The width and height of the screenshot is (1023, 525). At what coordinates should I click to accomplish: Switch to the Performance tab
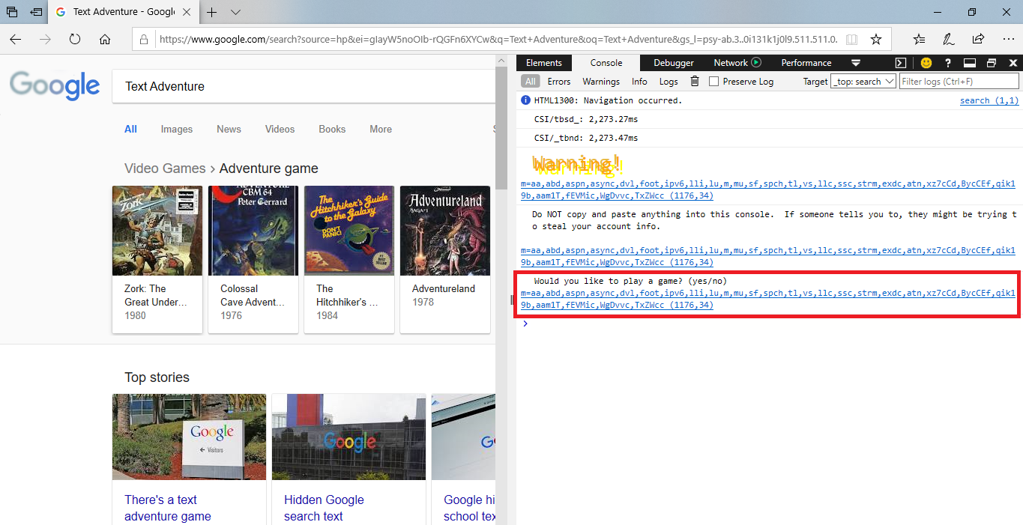point(806,63)
